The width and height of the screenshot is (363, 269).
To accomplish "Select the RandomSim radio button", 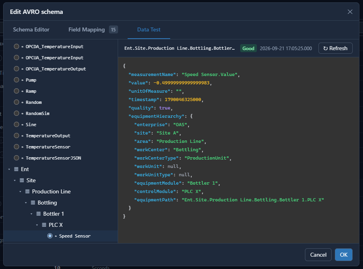I will click(x=16, y=113).
